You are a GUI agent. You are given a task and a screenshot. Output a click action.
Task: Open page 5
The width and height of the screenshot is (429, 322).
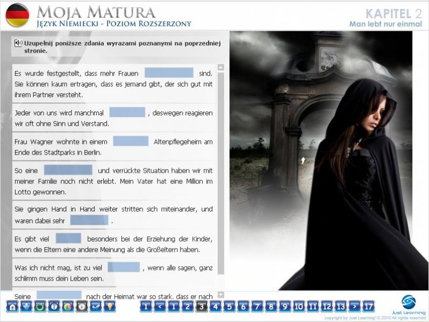point(229,306)
